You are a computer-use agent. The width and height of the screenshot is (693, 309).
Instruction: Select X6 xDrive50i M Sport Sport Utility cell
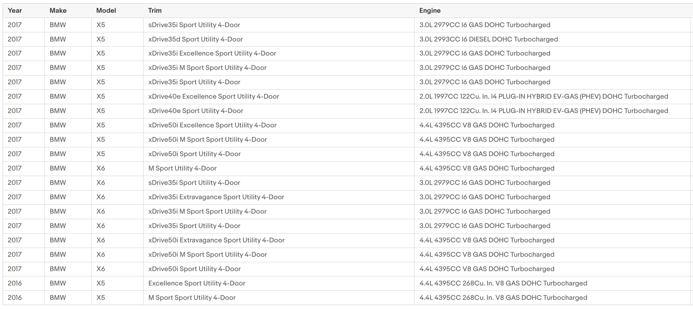point(279,255)
